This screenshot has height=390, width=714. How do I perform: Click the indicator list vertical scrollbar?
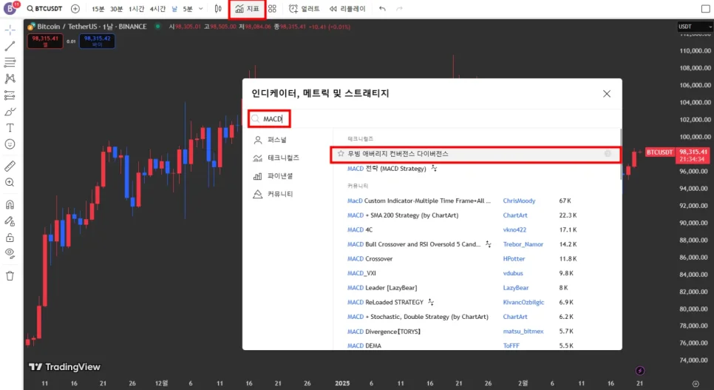coord(620,154)
